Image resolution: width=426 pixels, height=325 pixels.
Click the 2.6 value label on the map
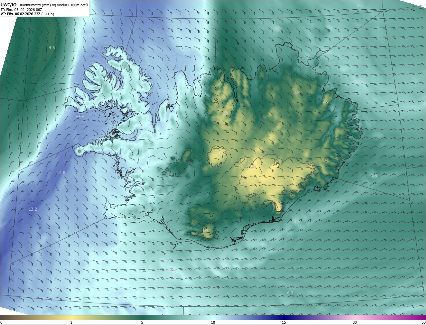[x=325, y=101]
